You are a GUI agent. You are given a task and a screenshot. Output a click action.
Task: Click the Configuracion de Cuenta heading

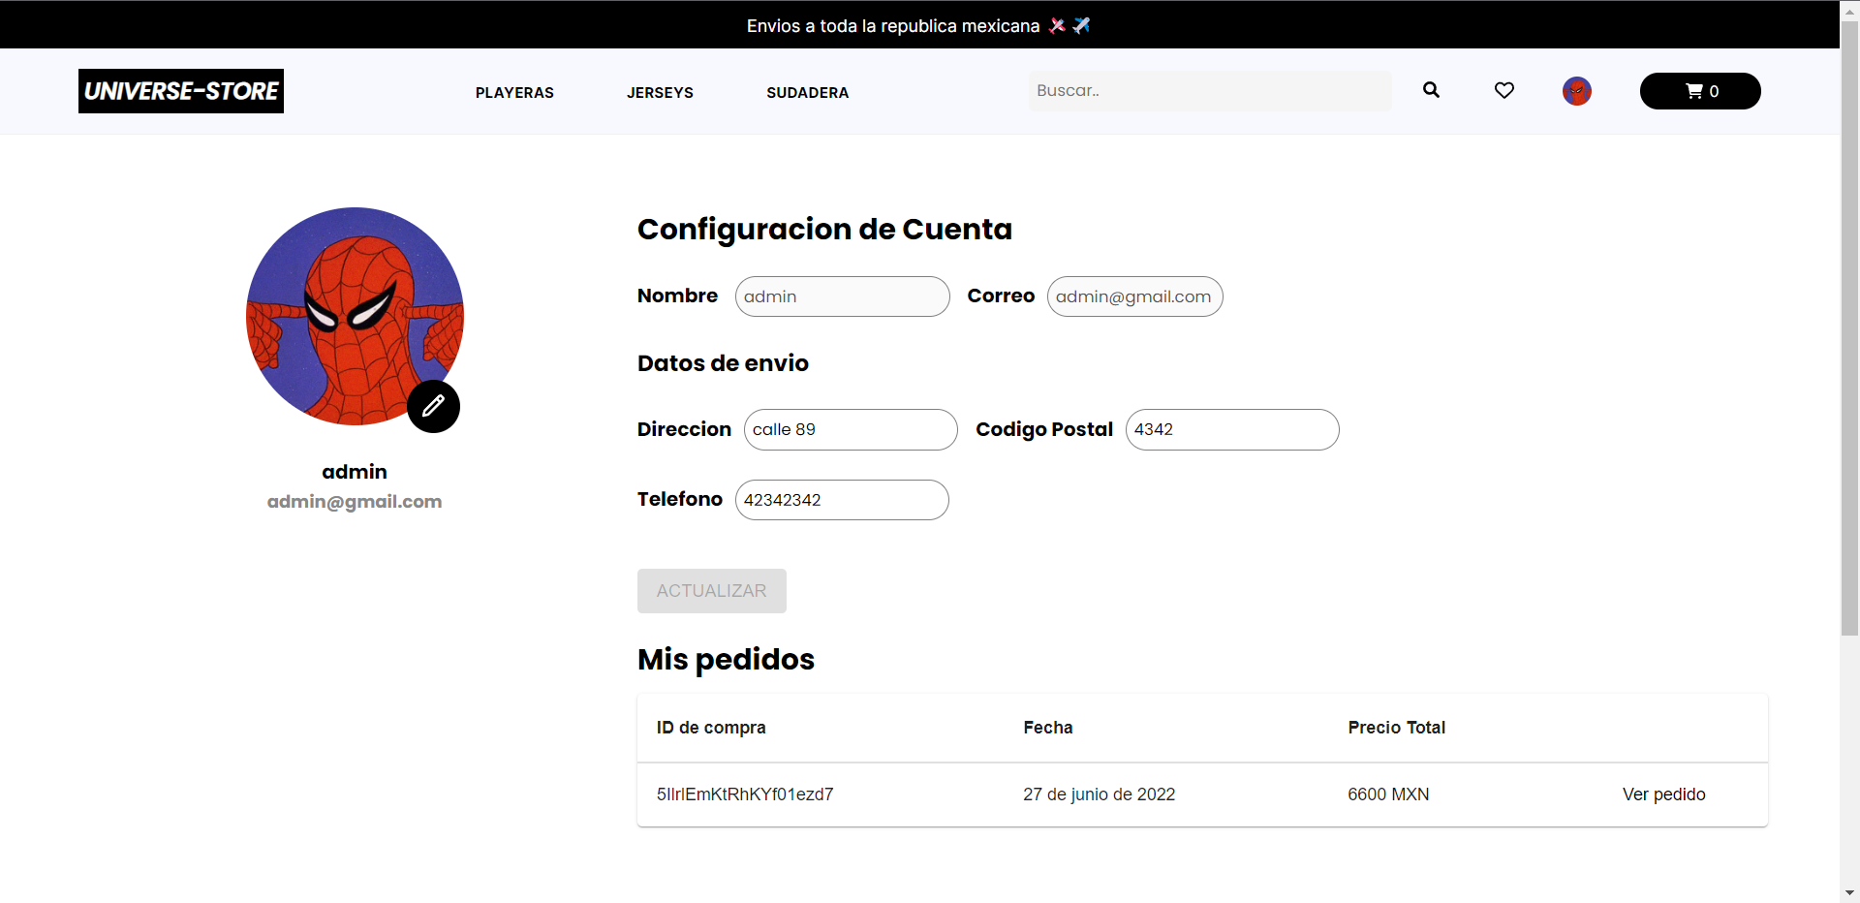coord(824,230)
